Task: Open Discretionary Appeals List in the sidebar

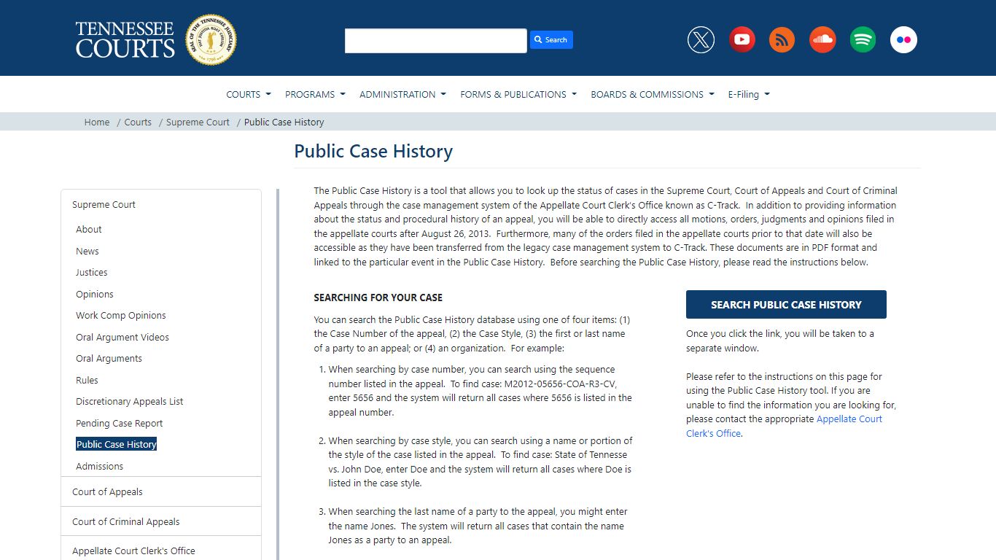Action: 130,401
